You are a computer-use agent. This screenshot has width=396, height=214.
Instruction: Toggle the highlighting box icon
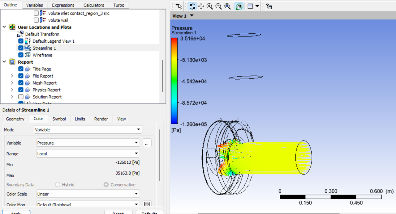(x=239, y=6)
